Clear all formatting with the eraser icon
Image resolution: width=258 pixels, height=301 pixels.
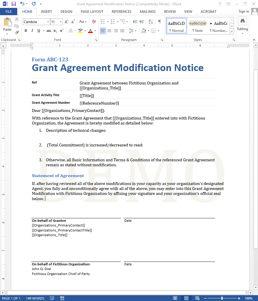pos(94,22)
